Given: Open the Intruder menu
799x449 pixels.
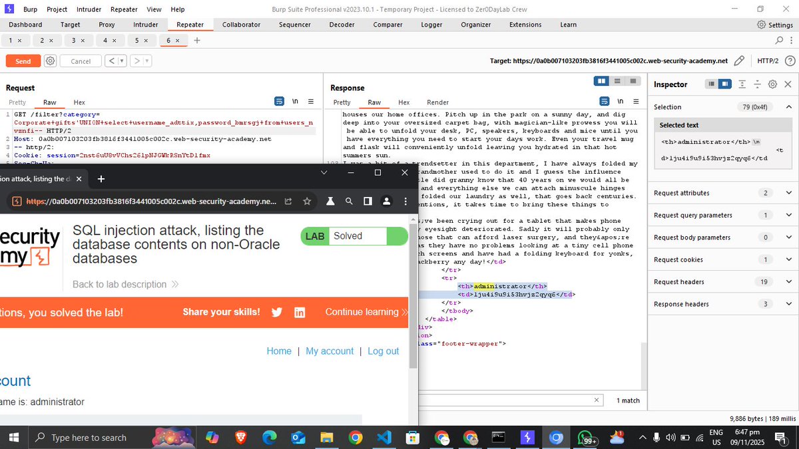Looking at the screenshot, I should (89, 9).
